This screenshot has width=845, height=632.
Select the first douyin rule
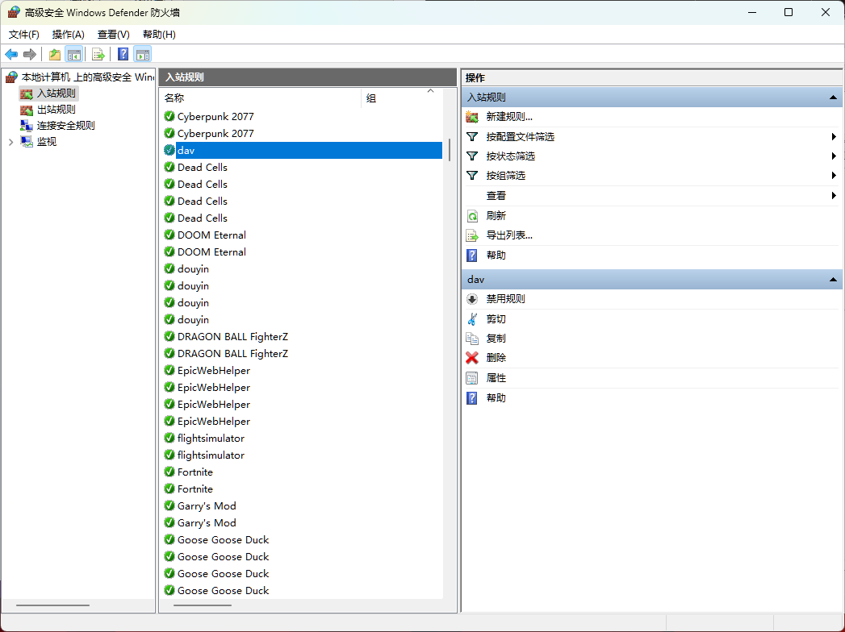[x=193, y=269]
